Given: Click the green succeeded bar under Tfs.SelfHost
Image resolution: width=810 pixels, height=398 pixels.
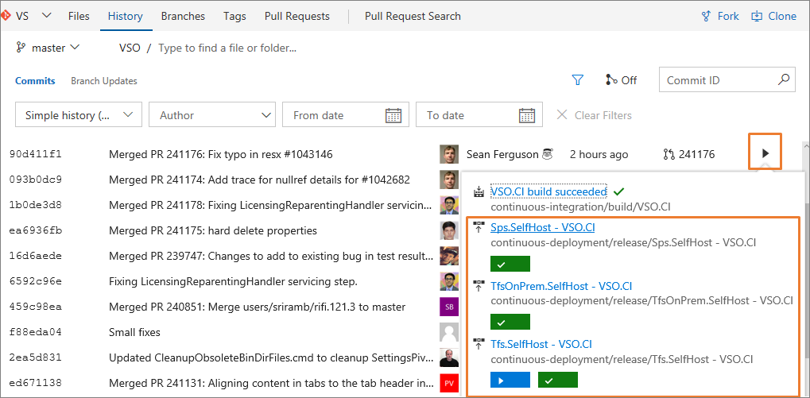Looking at the screenshot, I should click(x=558, y=380).
